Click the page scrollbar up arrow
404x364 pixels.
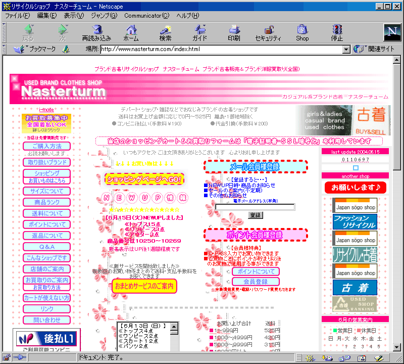397,60
